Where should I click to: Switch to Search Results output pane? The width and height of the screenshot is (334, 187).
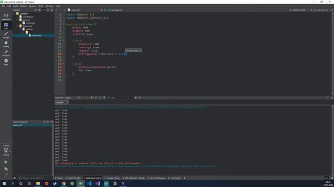(x=73, y=178)
